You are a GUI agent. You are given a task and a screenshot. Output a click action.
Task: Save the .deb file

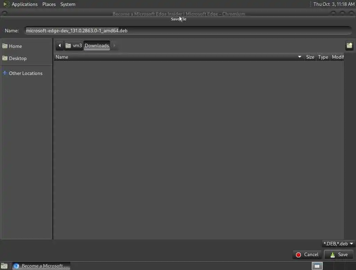[339, 255]
